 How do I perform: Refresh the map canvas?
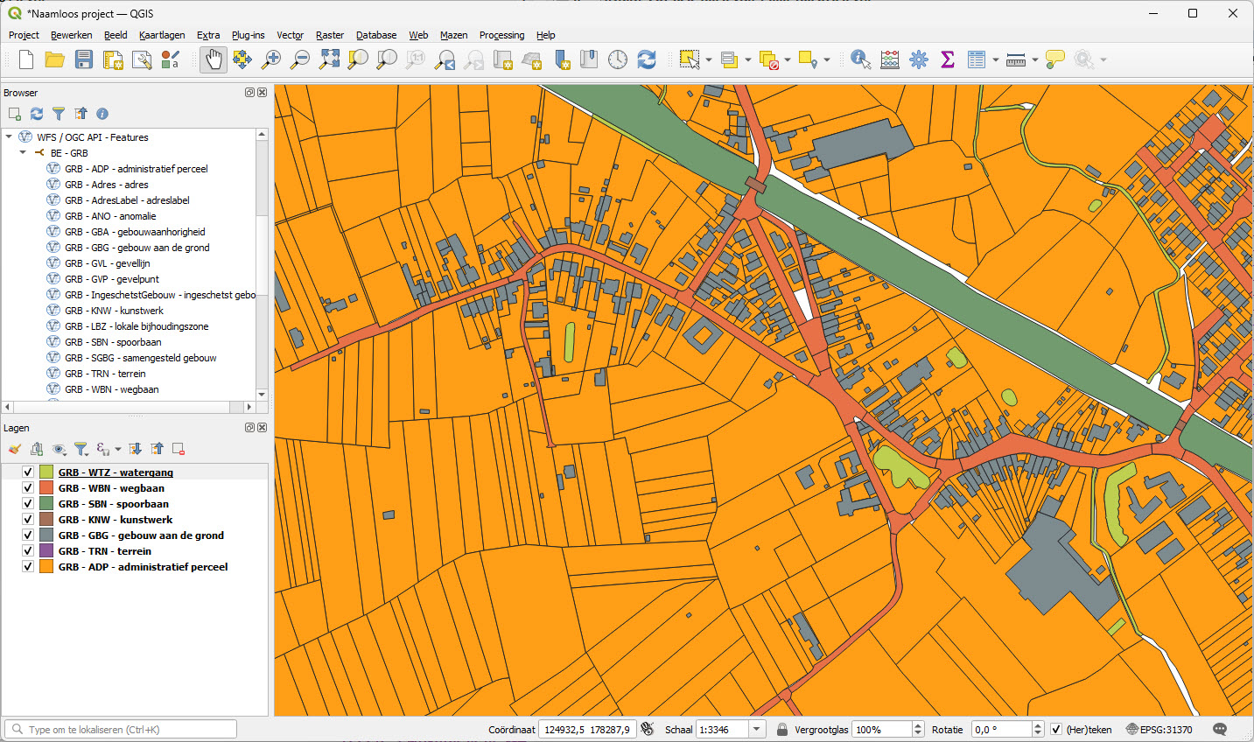(x=646, y=59)
